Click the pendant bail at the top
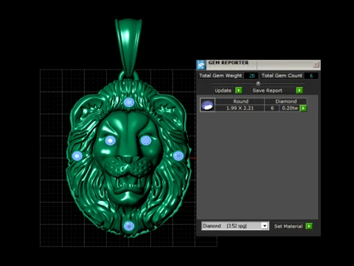354x266 pixels. point(128,48)
